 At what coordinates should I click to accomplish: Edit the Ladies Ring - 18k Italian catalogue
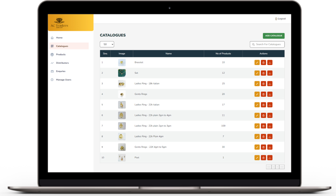click(x=257, y=84)
